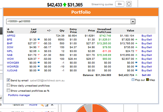Click Buy/Sell for DOW
The image size is (163, 112).
(147, 47)
